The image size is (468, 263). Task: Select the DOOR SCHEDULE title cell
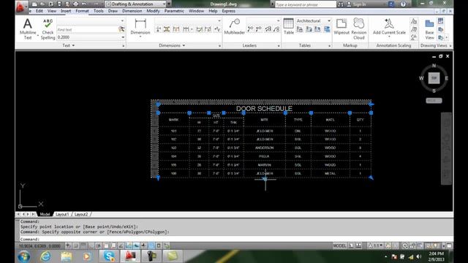(265, 109)
